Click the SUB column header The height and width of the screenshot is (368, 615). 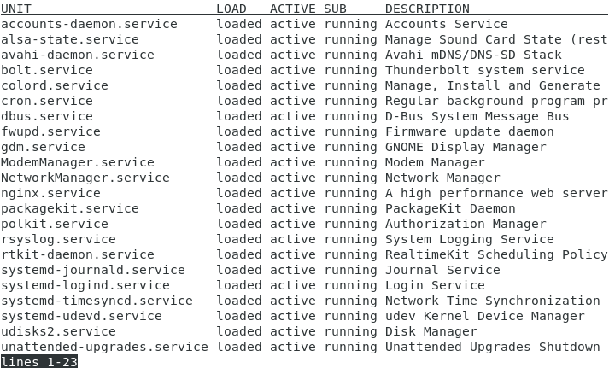coord(335,9)
